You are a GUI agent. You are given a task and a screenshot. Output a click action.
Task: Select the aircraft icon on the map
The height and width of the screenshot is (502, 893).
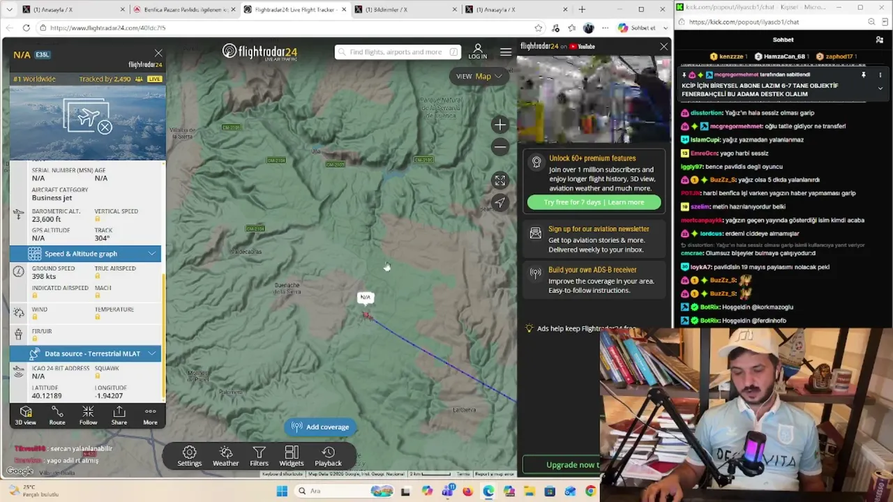[x=366, y=315]
